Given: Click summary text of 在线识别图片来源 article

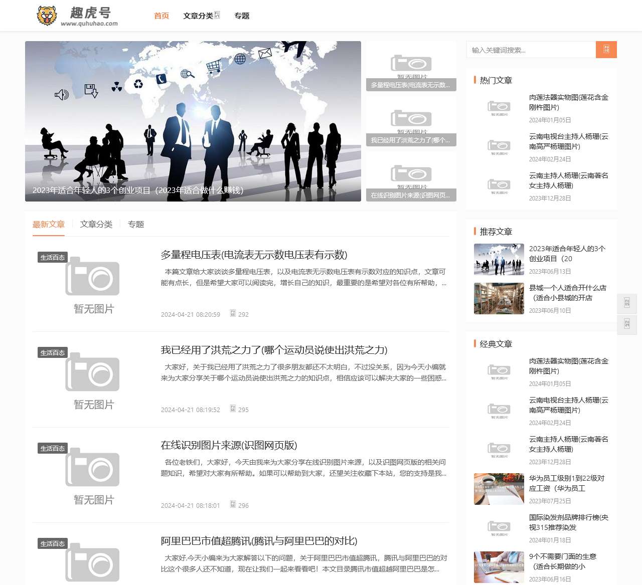Looking at the screenshot, I should [x=303, y=468].
